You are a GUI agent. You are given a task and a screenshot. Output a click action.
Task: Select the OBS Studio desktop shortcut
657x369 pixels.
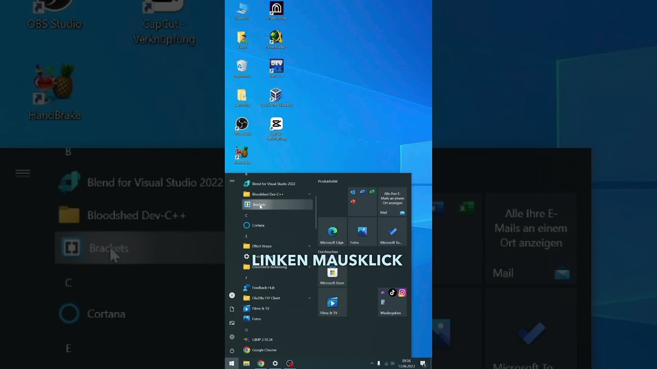[242, 126]
